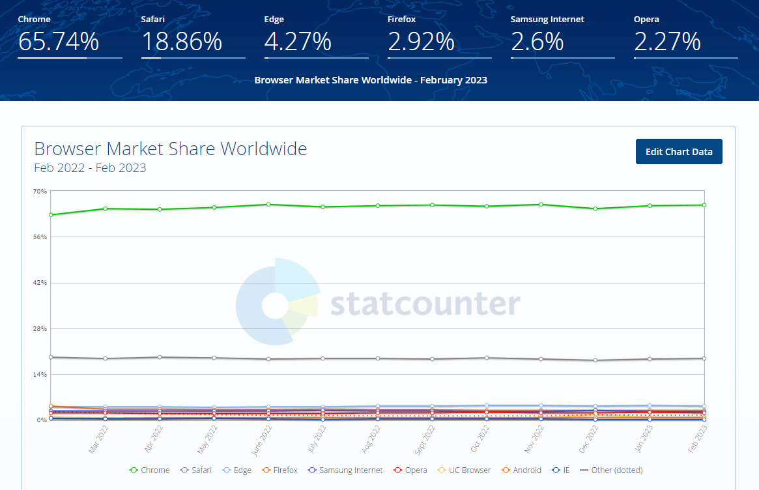
Task: Click the Android legend icon
Action: pyautogui.click(x=506, y=470)
